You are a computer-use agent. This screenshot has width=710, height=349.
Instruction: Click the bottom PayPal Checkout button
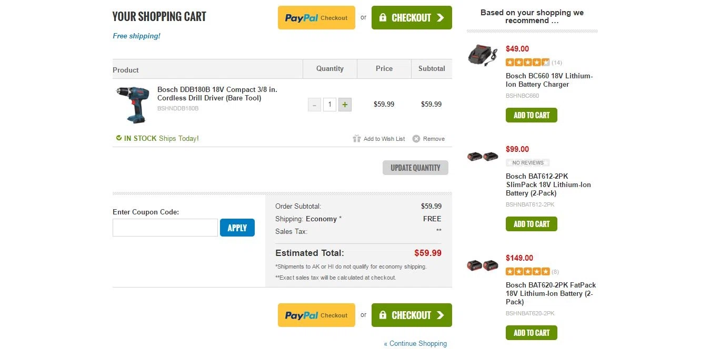pos(316,315)
